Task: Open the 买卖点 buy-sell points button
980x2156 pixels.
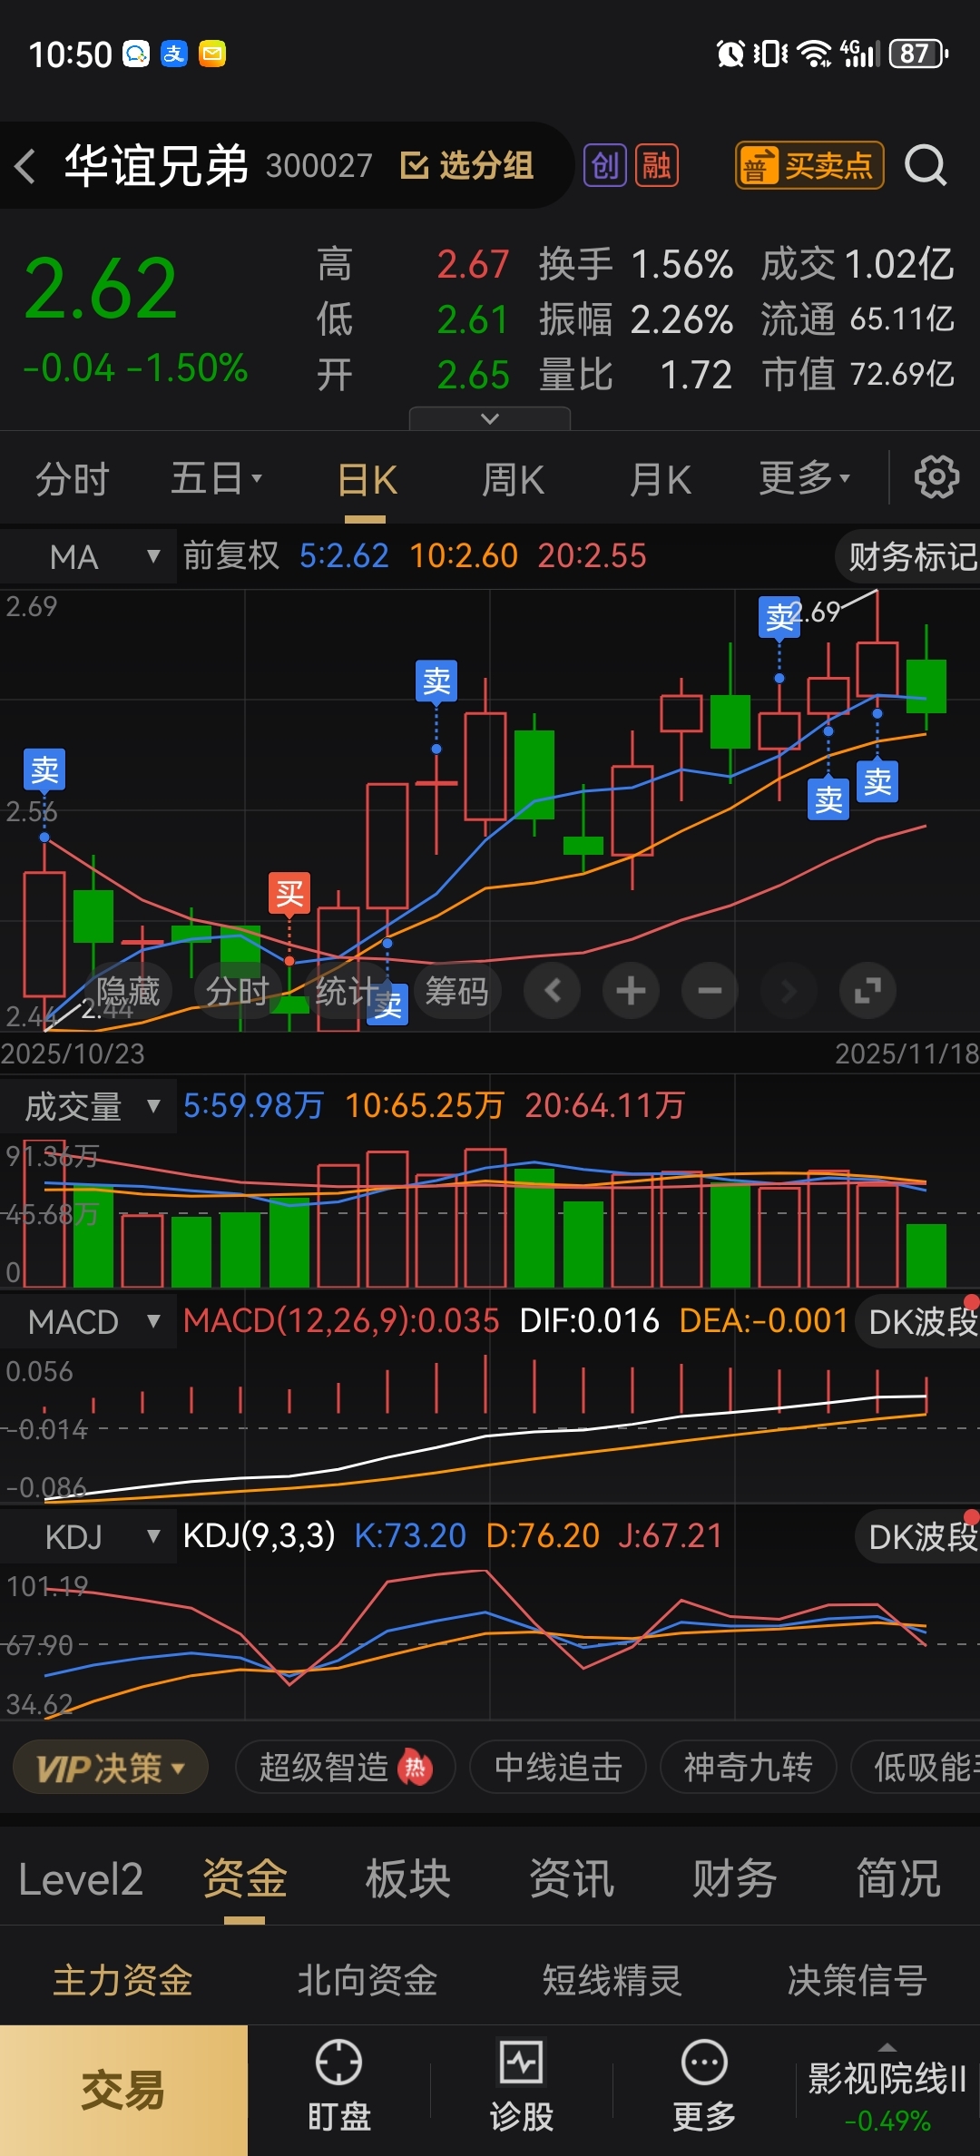Action: (x=809, y=165)
